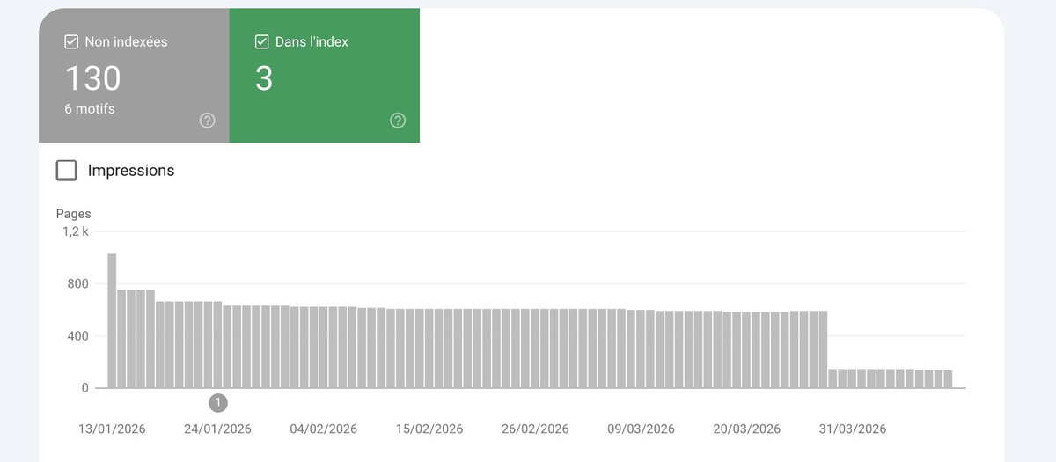This screenshot has width=1056, height=462.
Task: Click the 31/03/2026 axis label
Action: [x=852, y=429]
